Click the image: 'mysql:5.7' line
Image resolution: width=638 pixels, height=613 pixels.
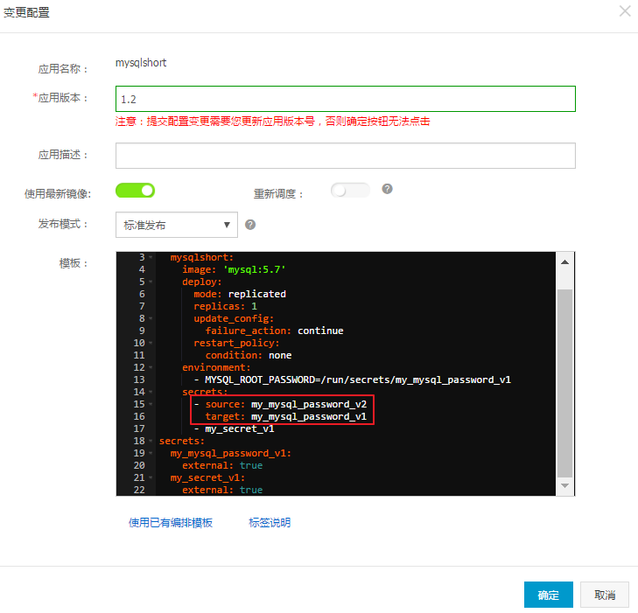tap(234, 269)
